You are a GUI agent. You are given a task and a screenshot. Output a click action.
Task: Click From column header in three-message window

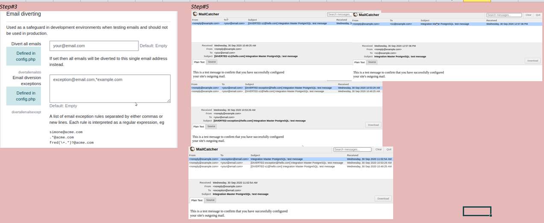(x=192, y=155)
